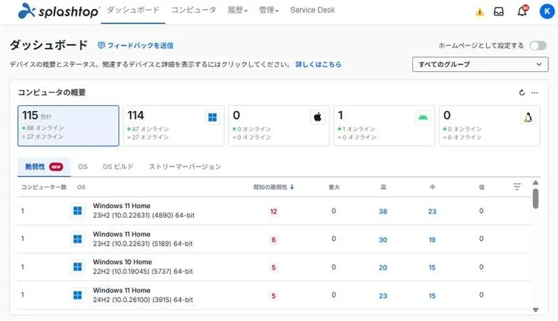Click the 詳しくはこちら link
The image size is (558, 321).
coord(318,64)
